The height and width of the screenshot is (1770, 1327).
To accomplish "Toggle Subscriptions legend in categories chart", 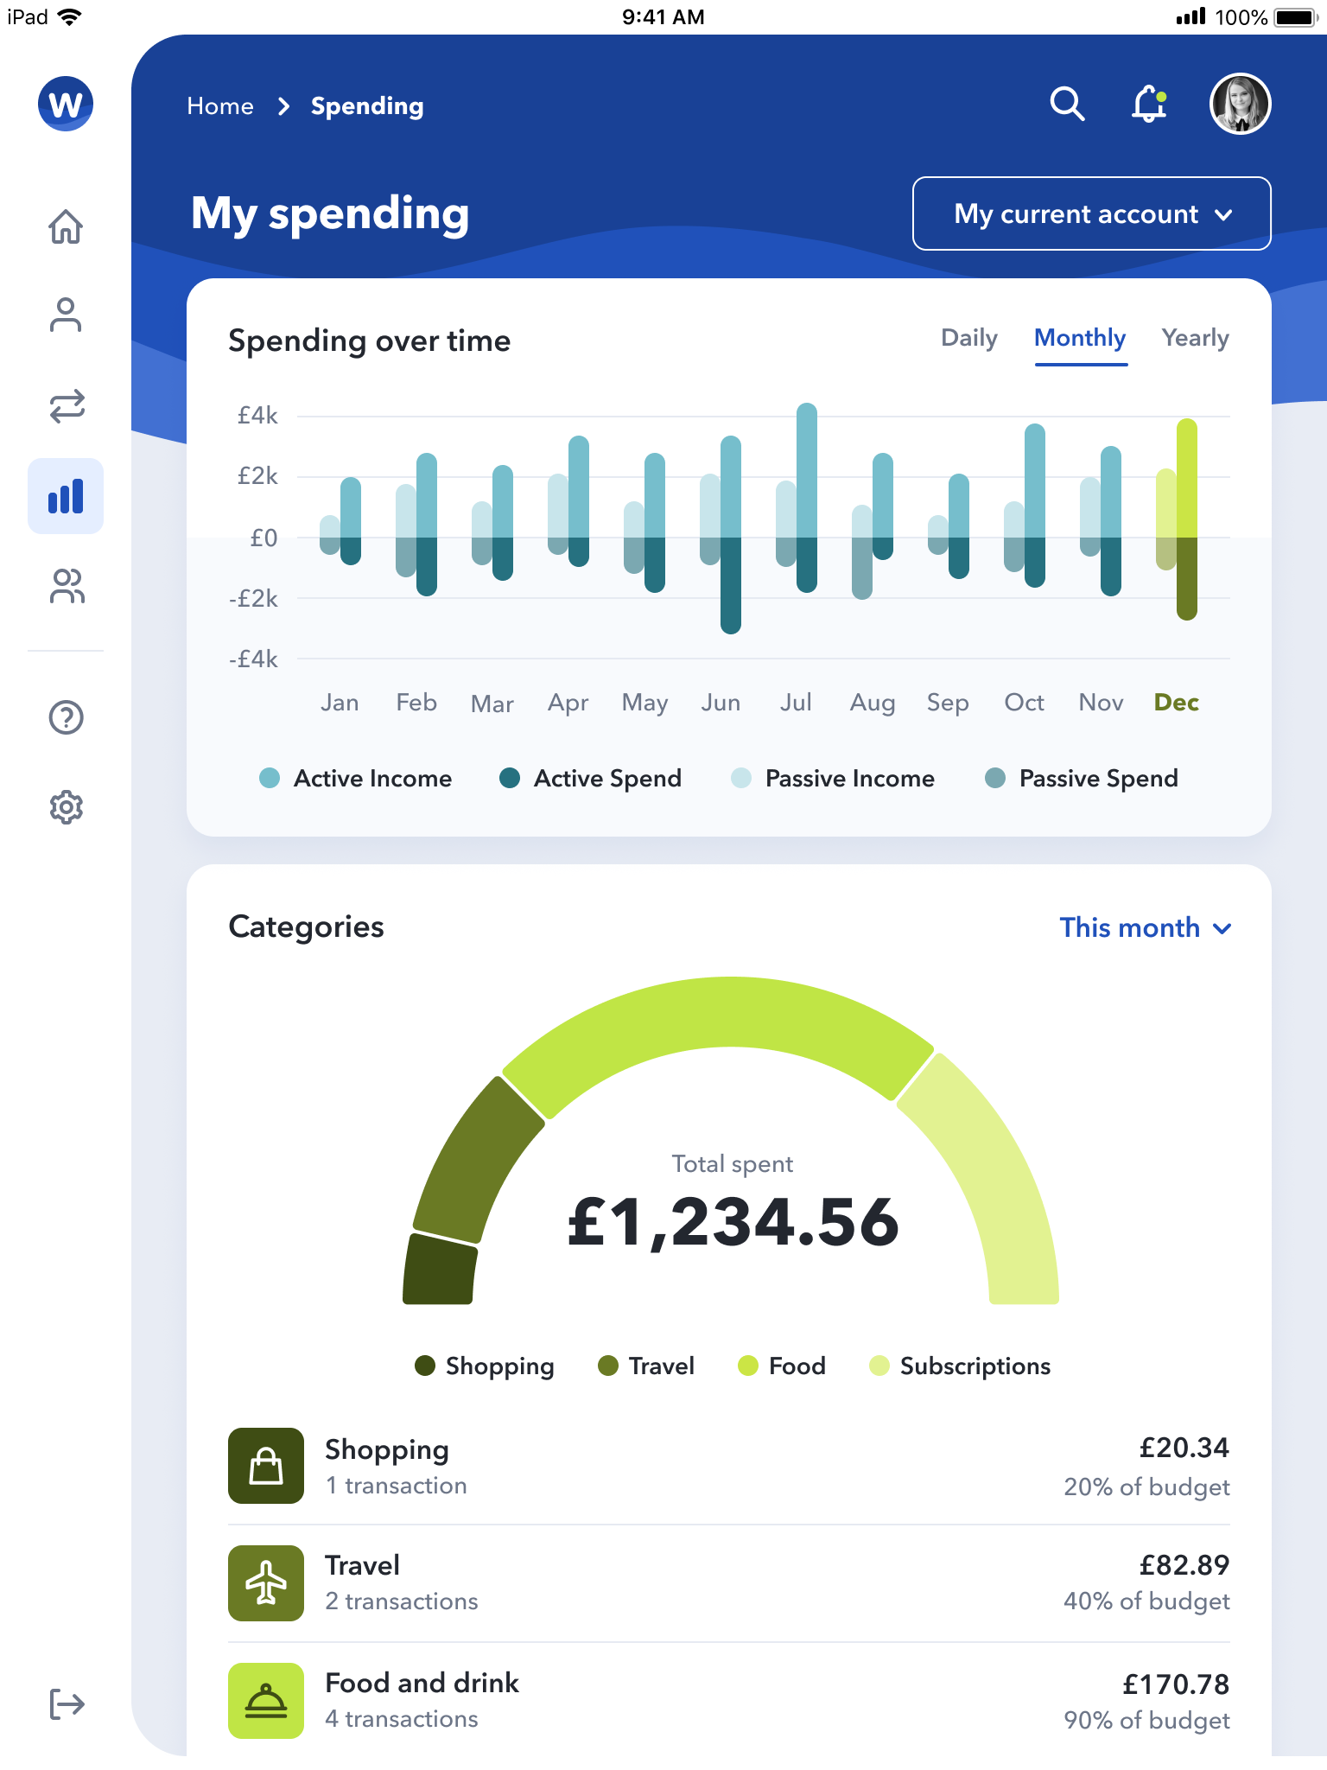I will (x=960, y=1366).
